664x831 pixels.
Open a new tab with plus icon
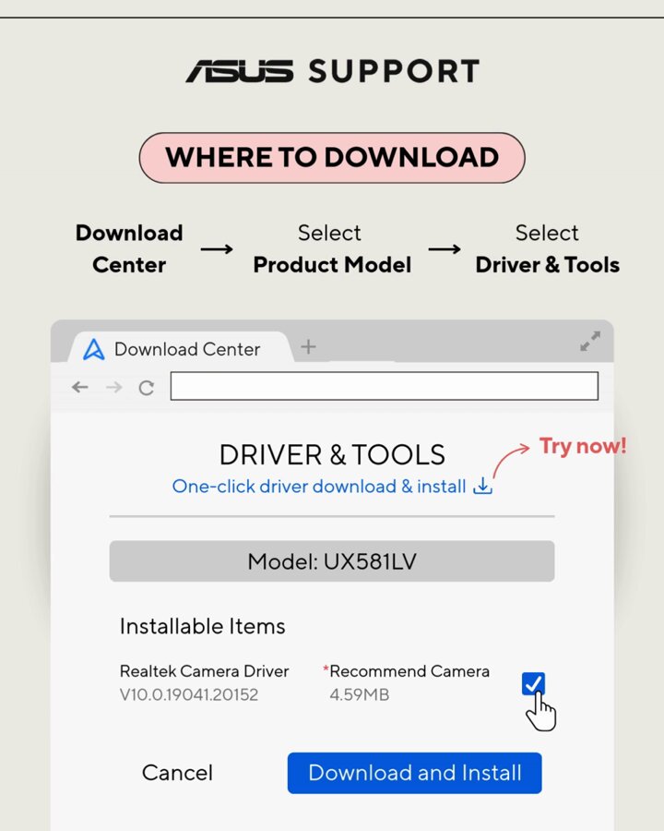pyautogui.click(x=308, y=347)
